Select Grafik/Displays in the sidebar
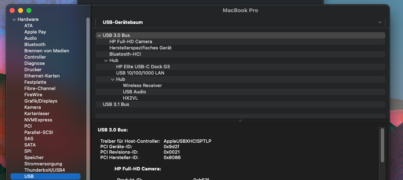 click(41, 101)
